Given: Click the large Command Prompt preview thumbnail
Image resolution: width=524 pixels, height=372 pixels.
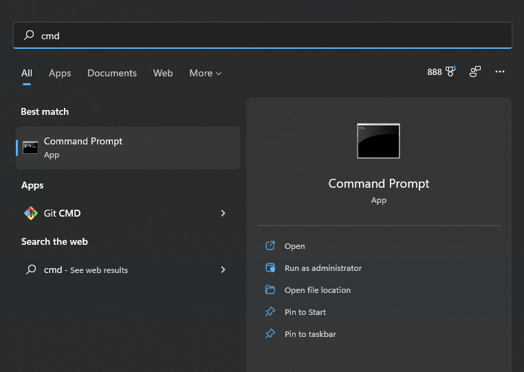Looking at the screenshot, I should click(378, 141).
